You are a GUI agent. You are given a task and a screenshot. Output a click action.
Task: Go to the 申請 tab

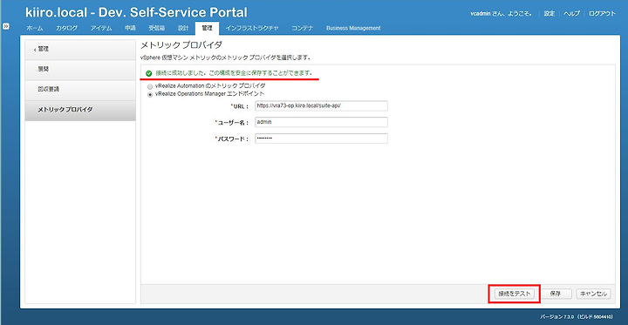pyautogui.click(x=130, y=28)
